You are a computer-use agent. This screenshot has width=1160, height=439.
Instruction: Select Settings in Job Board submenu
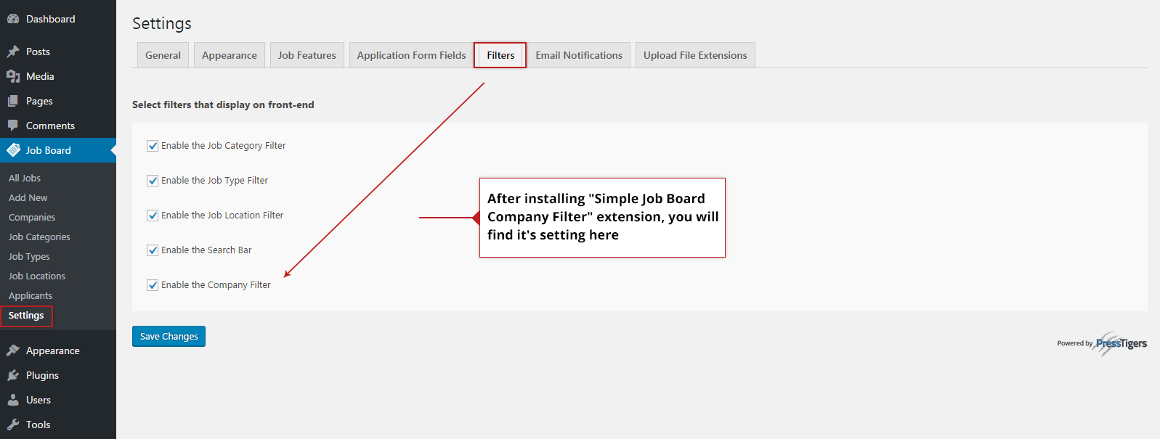(x=26, y=315)
